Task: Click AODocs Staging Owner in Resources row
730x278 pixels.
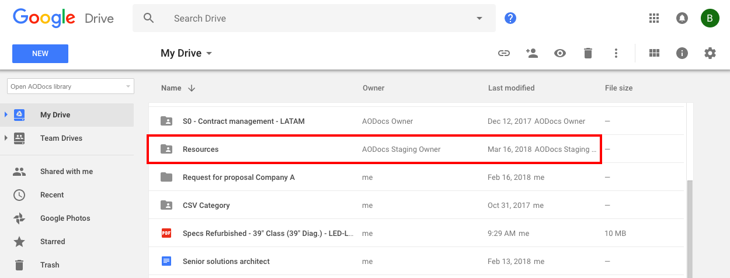Action: point(401,150)
